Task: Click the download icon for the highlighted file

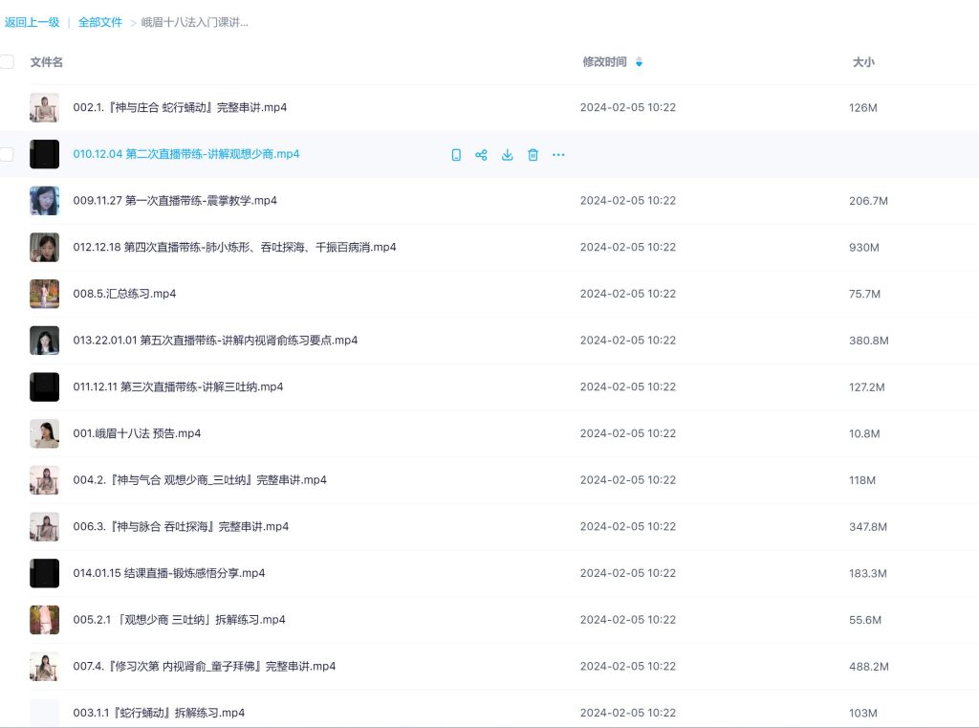Action: click(508, 154)
